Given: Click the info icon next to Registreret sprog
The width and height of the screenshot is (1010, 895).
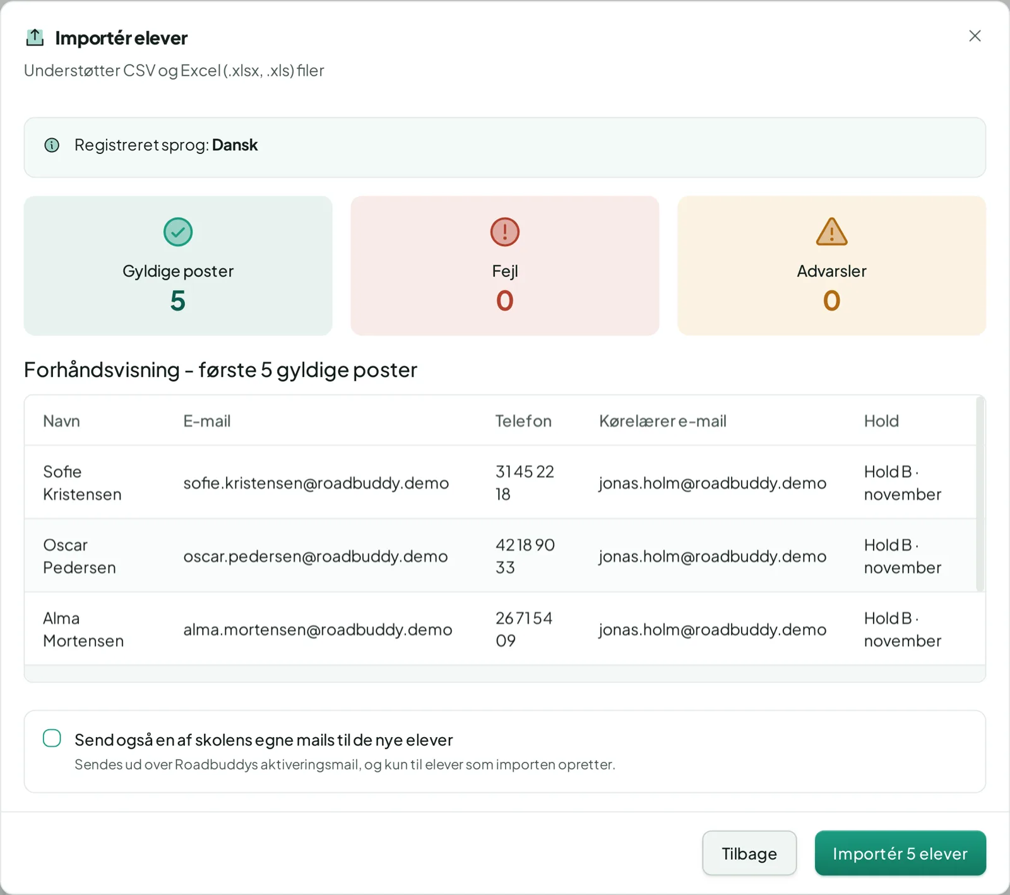Looking at the screenshot, I should [x=52, y=145].
